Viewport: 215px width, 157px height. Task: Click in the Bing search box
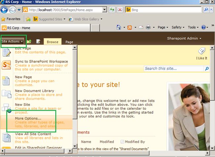[x=166, y=10]
